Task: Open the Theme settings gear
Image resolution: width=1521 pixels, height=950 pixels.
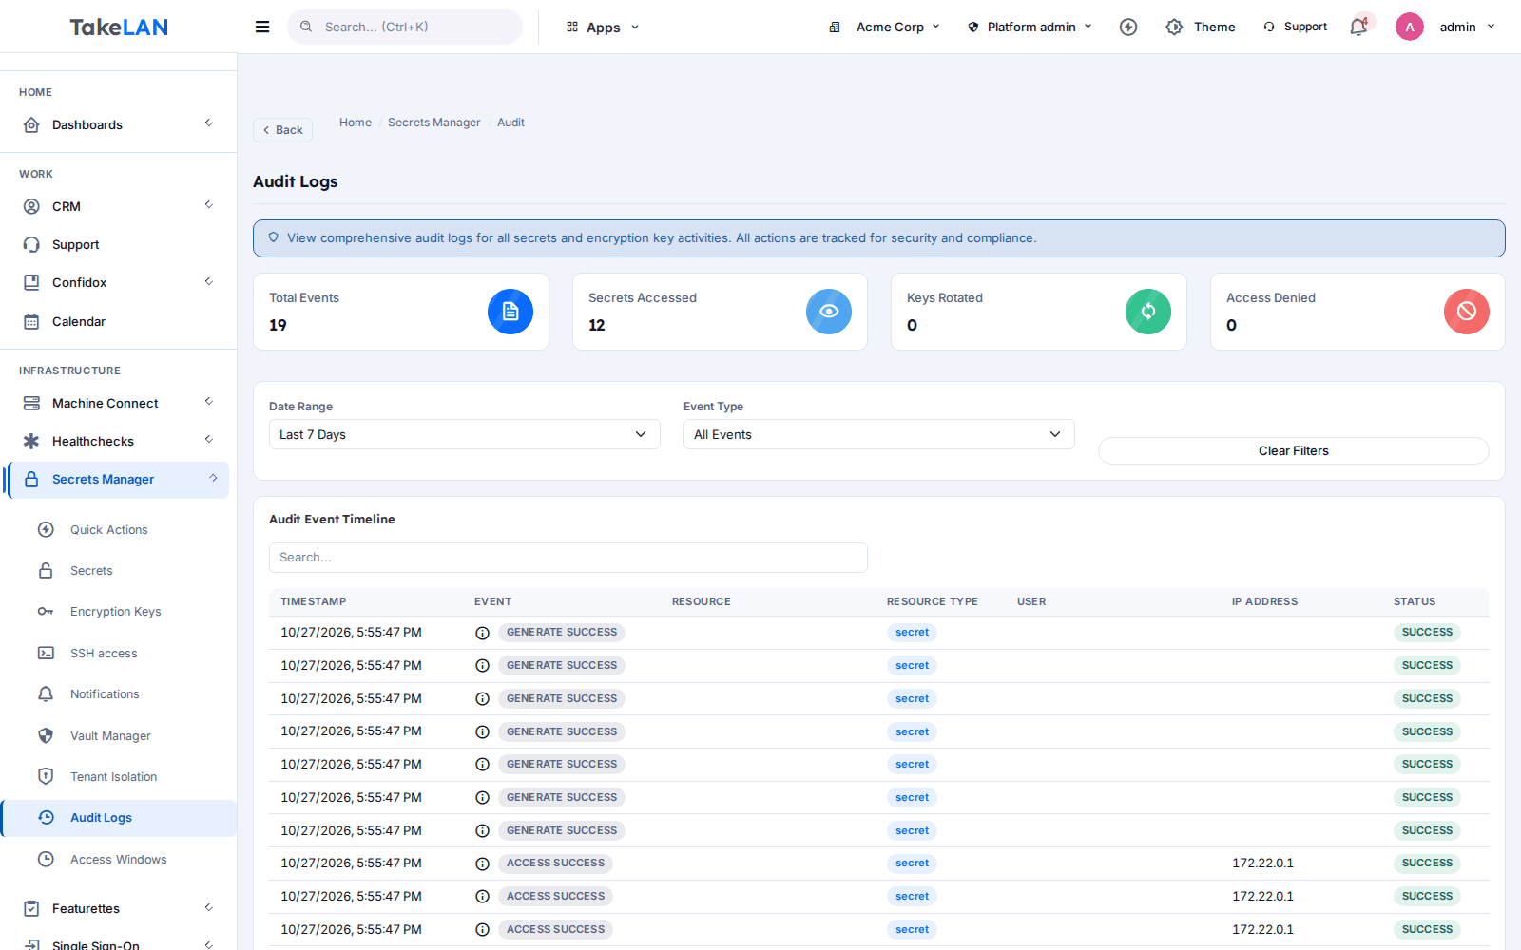Action: [x=1175, y=27]
